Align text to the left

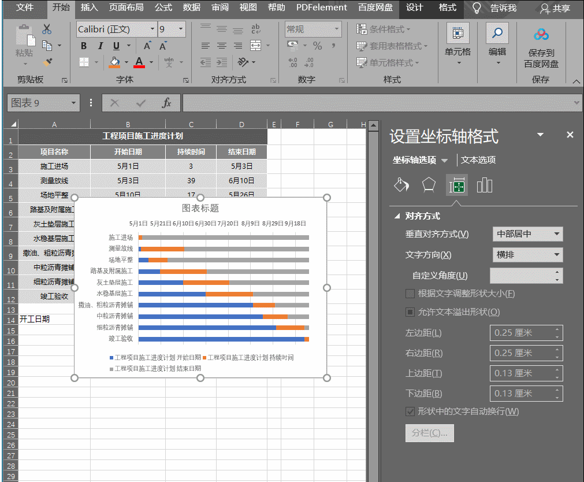pyautogui.click(x=205, y=46)
